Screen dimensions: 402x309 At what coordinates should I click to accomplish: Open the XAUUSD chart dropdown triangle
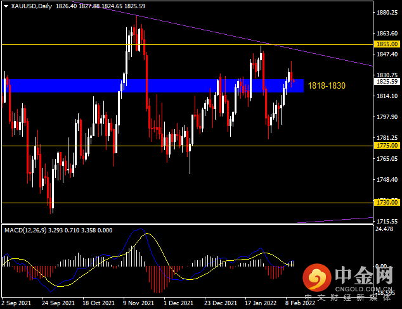[6, 6]
